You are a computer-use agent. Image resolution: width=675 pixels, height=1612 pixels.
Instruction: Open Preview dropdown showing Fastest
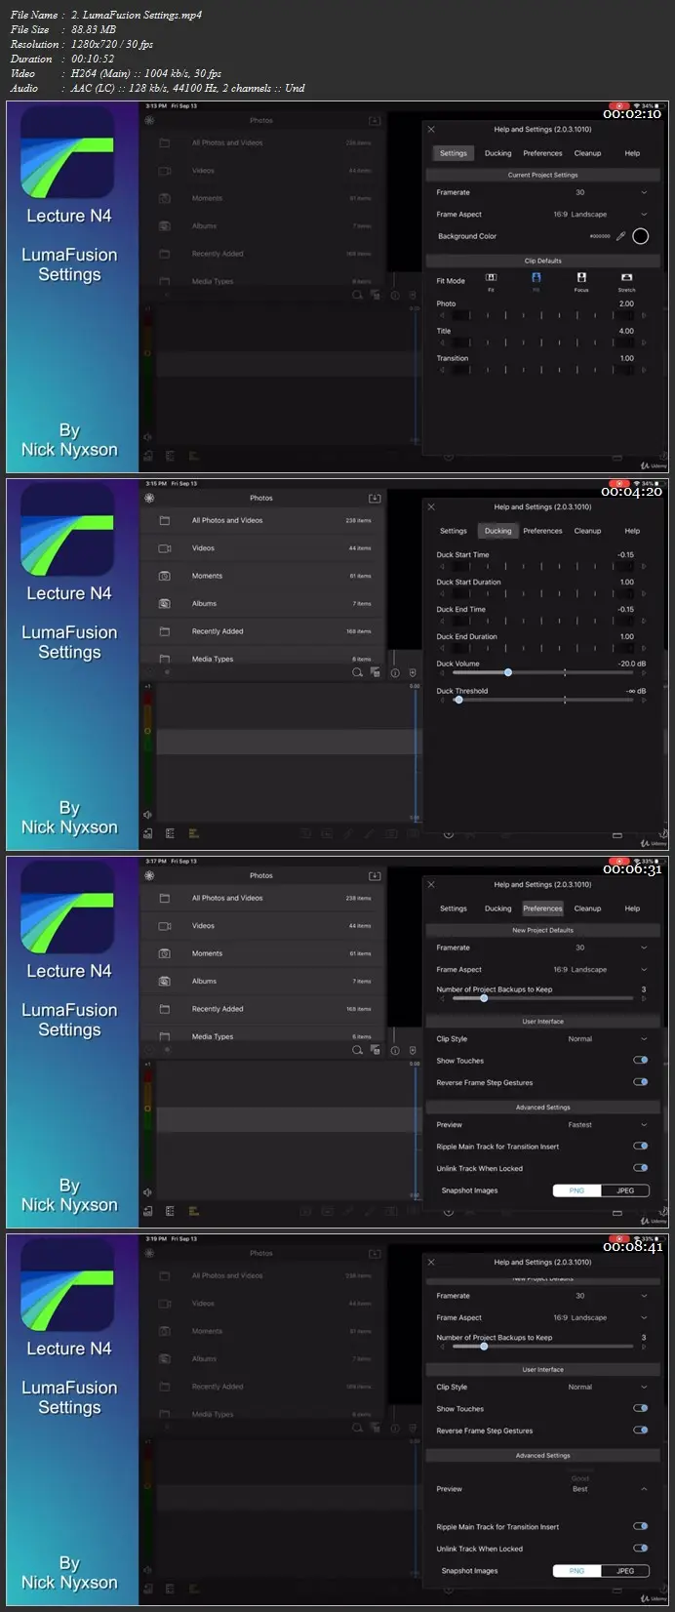644,1125
